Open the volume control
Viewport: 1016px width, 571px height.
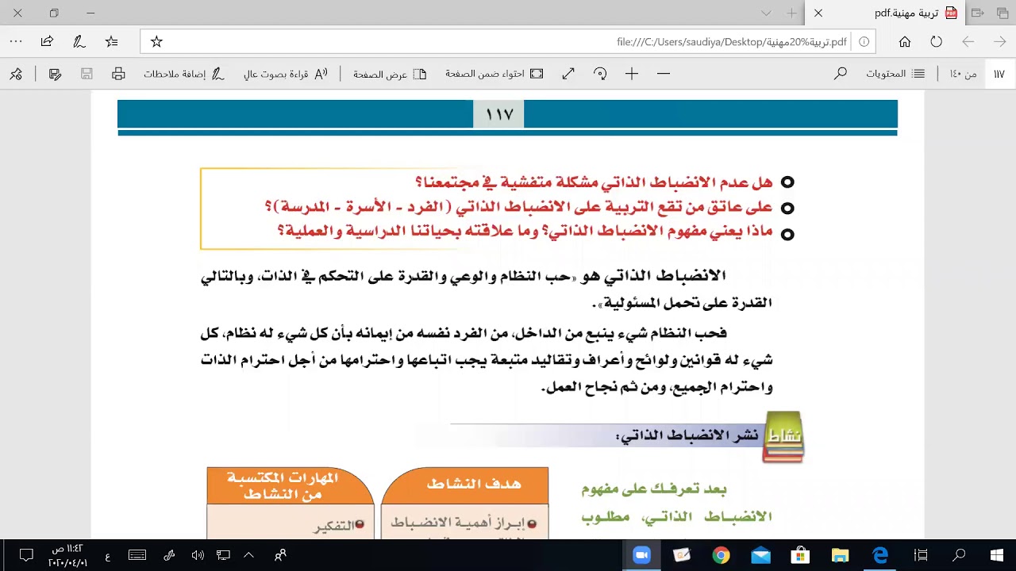click(x=198, y=555)
